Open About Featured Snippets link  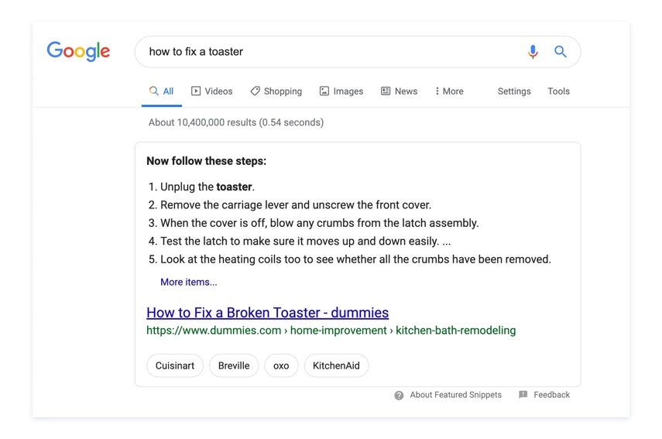(x=455, y=395)
